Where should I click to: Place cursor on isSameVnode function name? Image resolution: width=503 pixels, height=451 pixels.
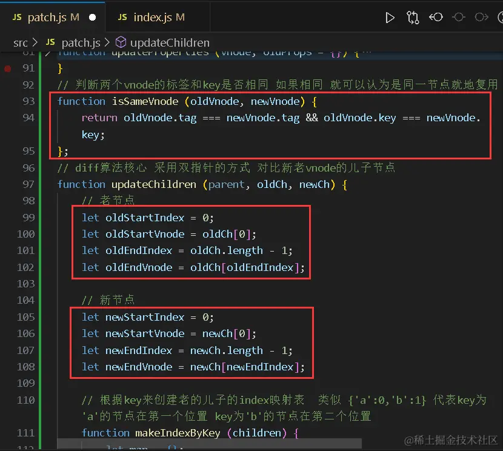tap(145, 101)
